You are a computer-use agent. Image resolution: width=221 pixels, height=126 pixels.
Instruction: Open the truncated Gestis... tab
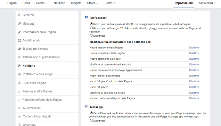click(x=42, y=3)
